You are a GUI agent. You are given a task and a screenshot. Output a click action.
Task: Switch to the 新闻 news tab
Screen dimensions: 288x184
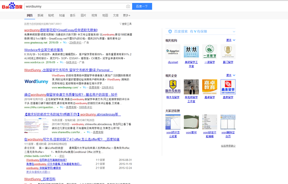(40, 15)
